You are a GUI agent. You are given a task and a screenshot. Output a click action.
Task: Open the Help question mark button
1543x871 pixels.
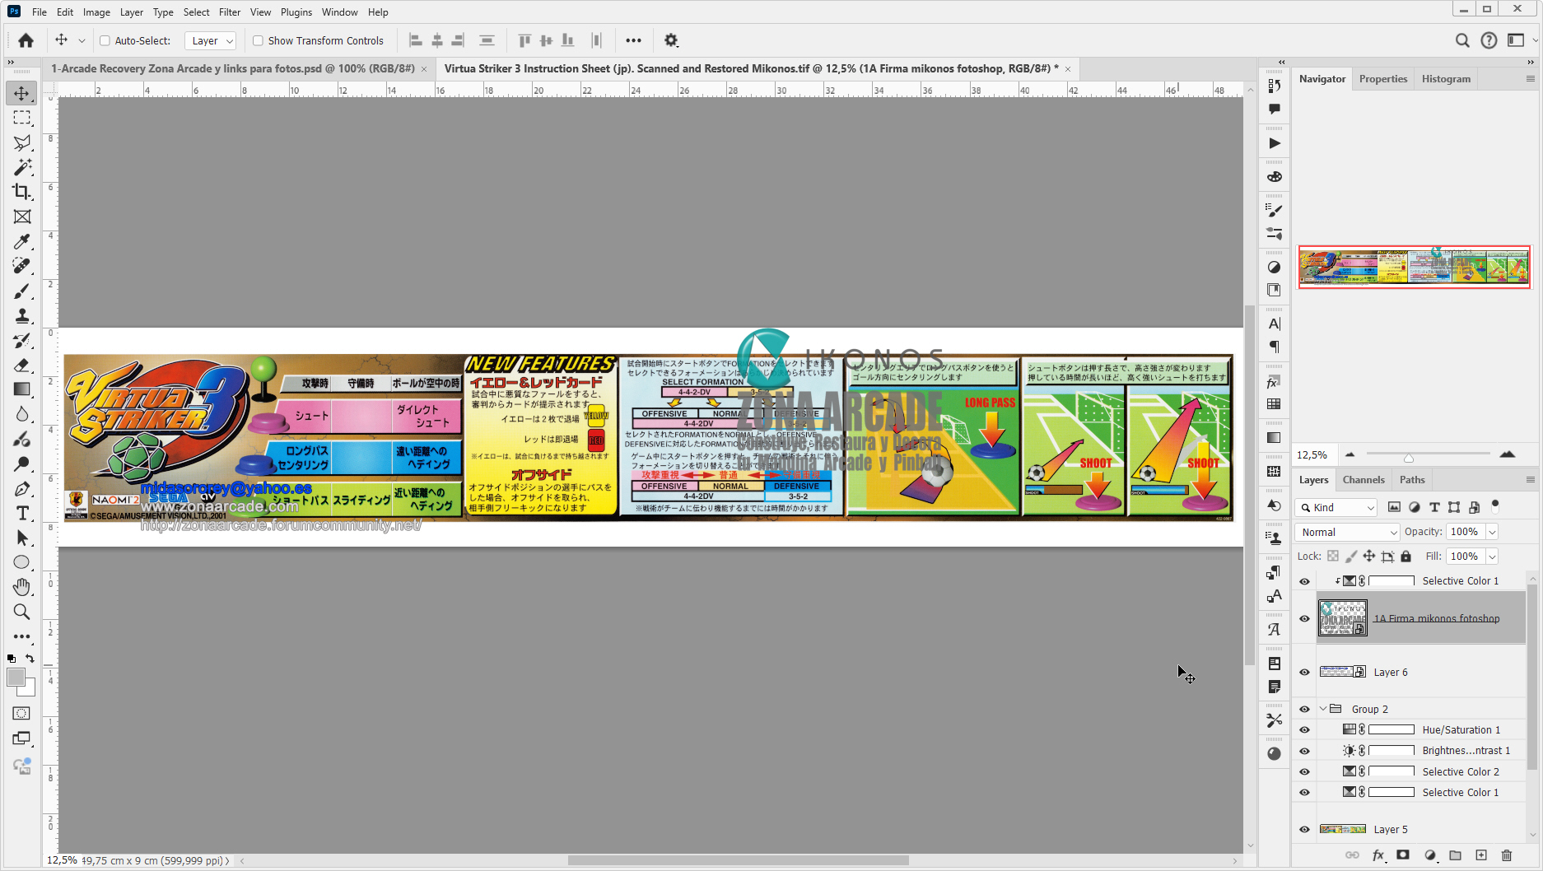pyautogui.click(x=1489, y=40)
